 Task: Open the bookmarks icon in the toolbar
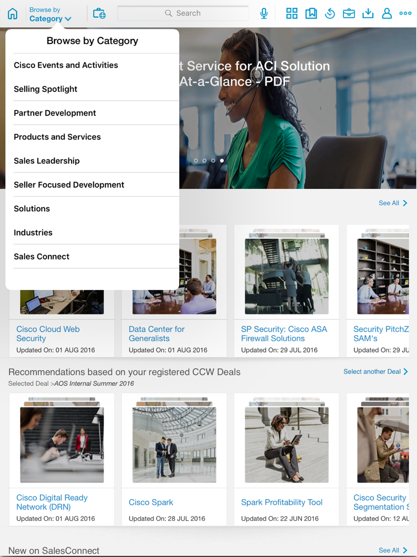point(311,13)
